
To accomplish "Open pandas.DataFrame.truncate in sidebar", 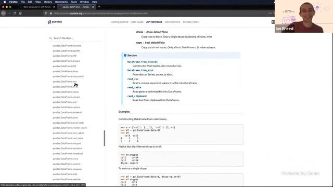I will coord(67,46).
